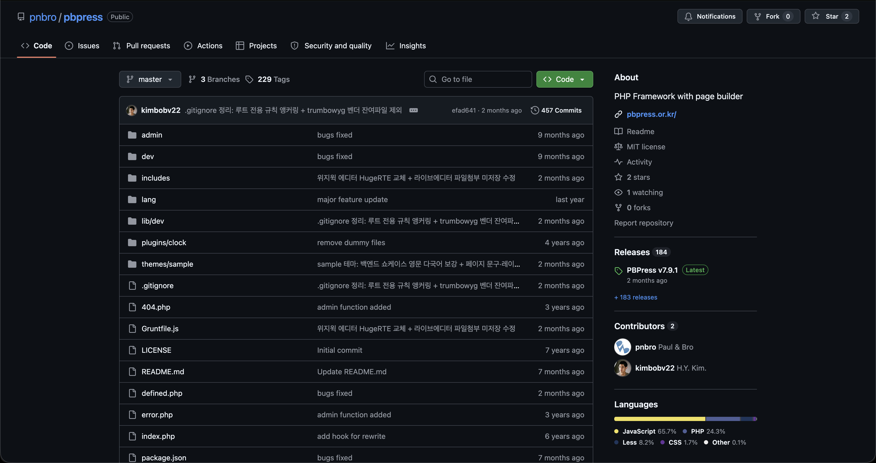The height and width of the screenshot is (463, 876).
Task: Click Report repository link
Action: tap(644, 223)
